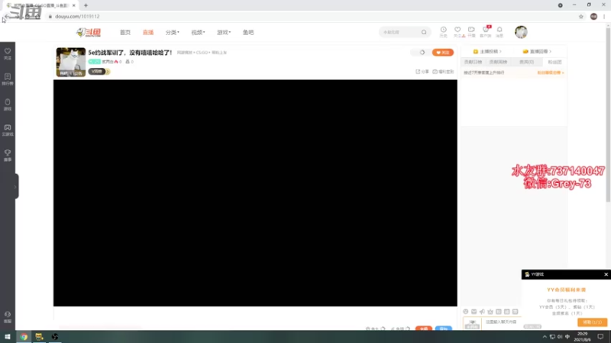Click the envelope icon in chat toolbar
This screenshot has height=343, width=611.
click(474, 312)
